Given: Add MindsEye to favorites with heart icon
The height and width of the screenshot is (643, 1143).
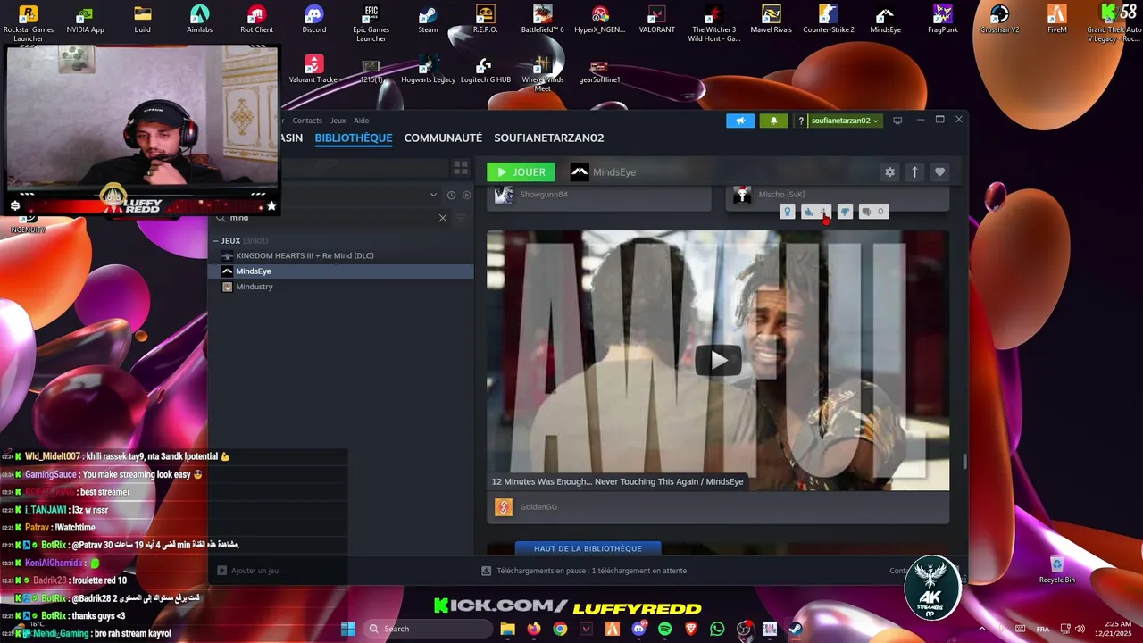Looking at the screenshot, I should point(939,172).
